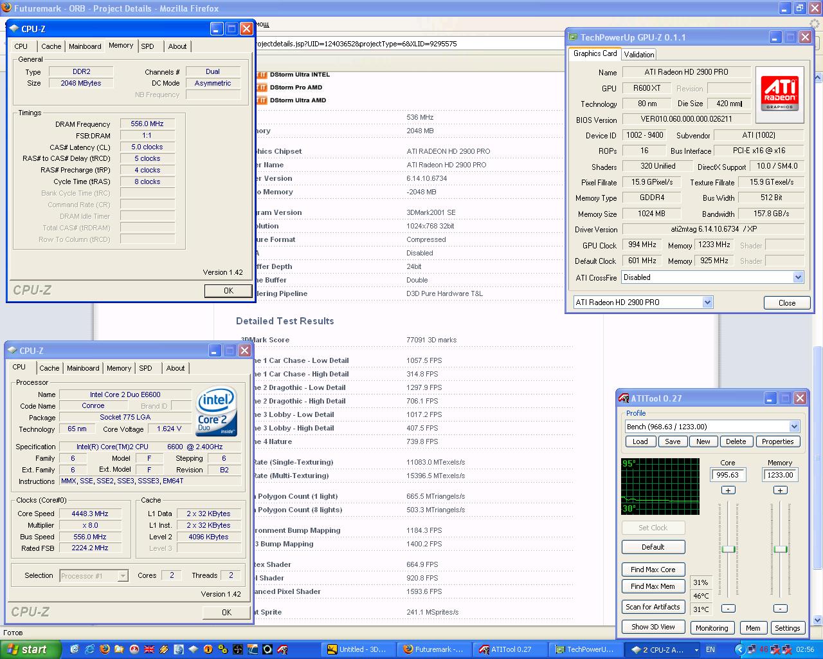Click Find Max Core in ATITool
The height and width of the screenshot is (659, 823).
pos(653,570)
